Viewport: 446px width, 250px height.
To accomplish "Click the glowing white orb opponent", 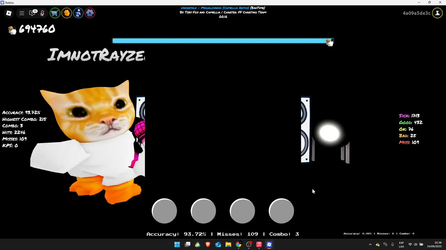I will click(329, 134).
